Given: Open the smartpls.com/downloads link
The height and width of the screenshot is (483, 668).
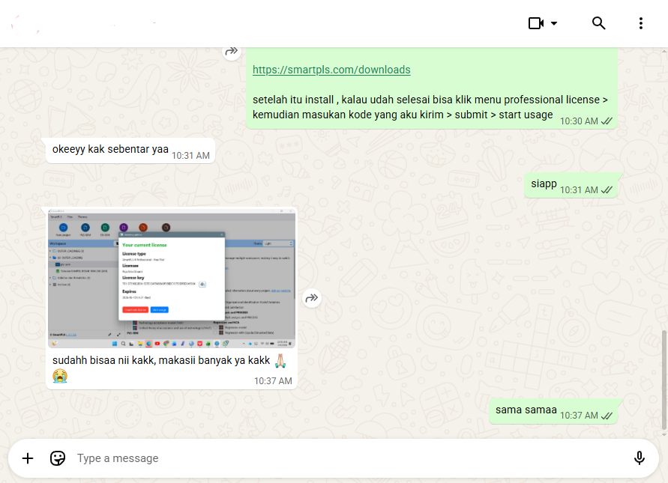Looking at the screenshot, I should (331, 70).
